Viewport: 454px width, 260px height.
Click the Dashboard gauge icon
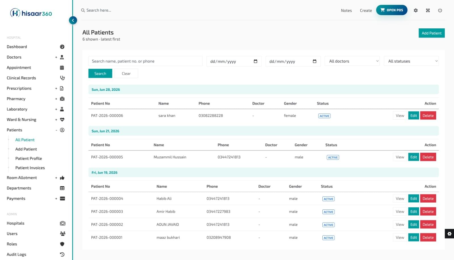tap(62, 47)
